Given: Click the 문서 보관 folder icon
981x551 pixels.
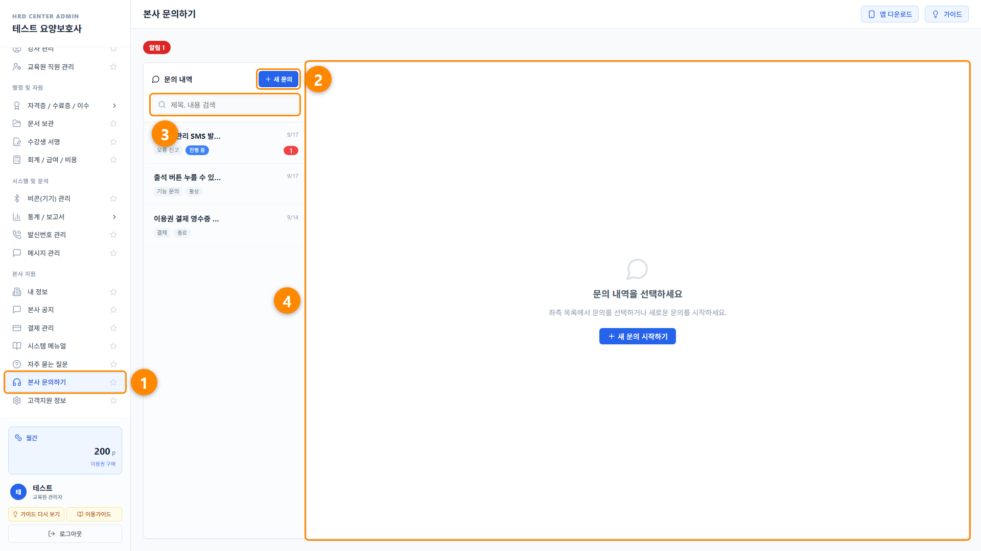Looking at the screenshot, I should pyautogui.click(x=17, y=123).
